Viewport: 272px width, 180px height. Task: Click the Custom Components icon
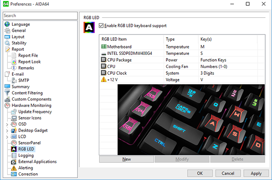7,99
